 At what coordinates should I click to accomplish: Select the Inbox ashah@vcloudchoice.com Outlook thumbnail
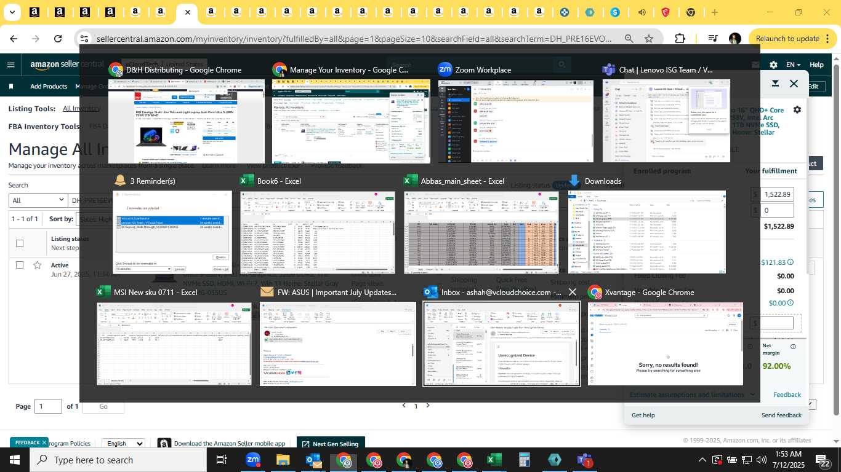tap(502, 344)
